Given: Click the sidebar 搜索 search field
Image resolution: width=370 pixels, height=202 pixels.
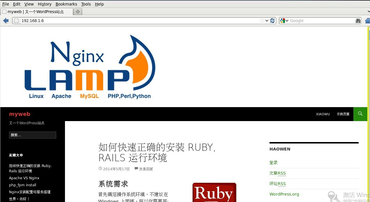Looking at the screenshot, I should [33, 135].
